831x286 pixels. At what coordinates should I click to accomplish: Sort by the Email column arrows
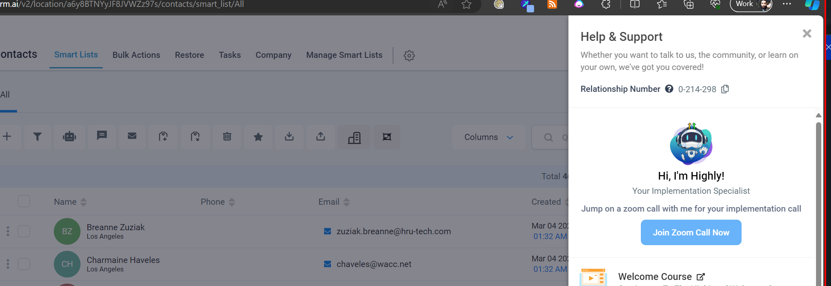pos(346,202)
